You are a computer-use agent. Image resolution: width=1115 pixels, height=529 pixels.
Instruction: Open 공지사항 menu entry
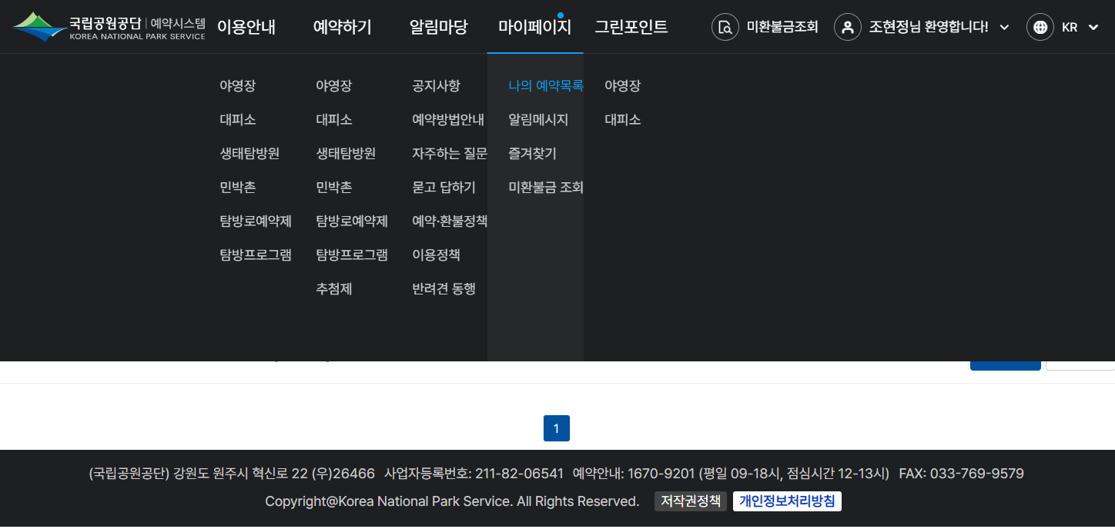(x=436, y=86)
